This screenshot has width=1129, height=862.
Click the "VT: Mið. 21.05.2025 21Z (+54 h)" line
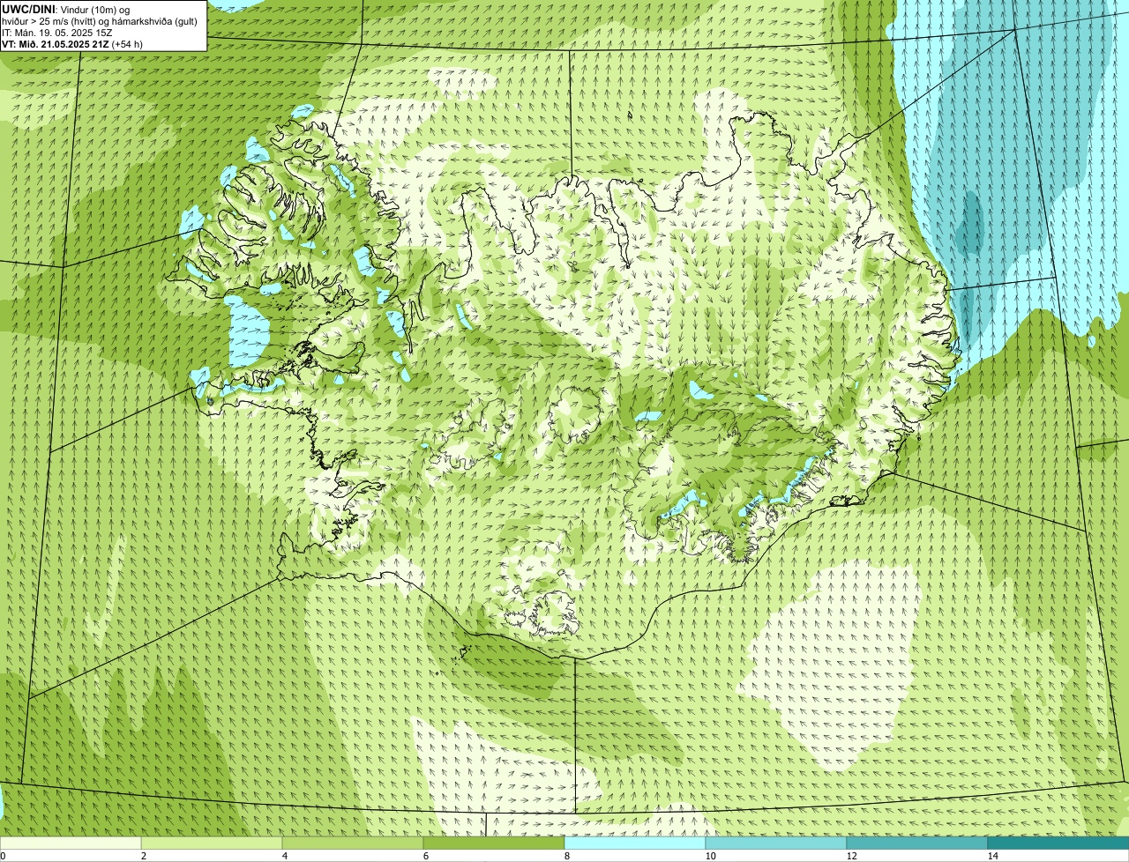72,44
